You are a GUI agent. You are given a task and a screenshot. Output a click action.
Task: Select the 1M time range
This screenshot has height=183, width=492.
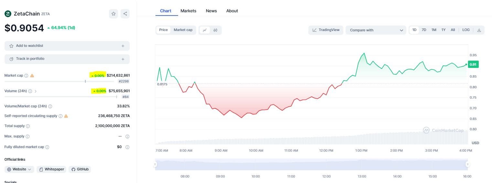[434, 30]
